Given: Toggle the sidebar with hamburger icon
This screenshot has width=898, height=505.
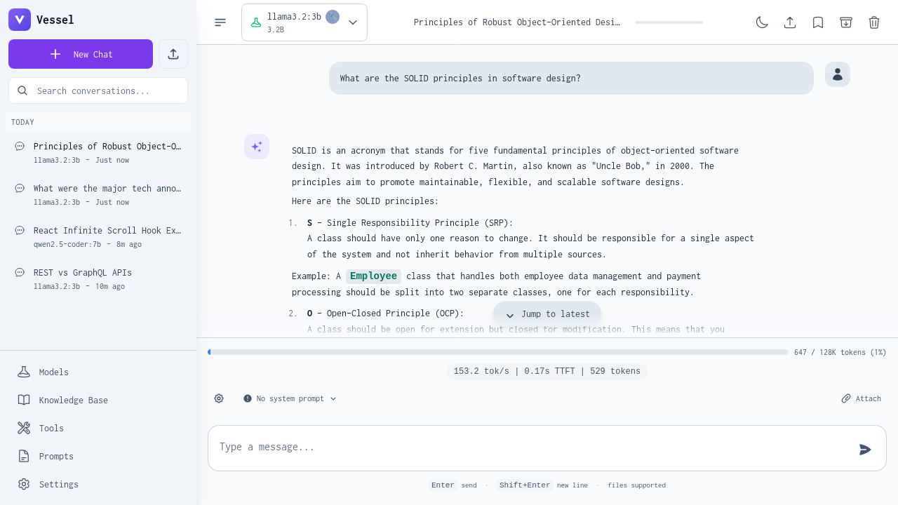Looking at the screenshot, I should 220,22.
